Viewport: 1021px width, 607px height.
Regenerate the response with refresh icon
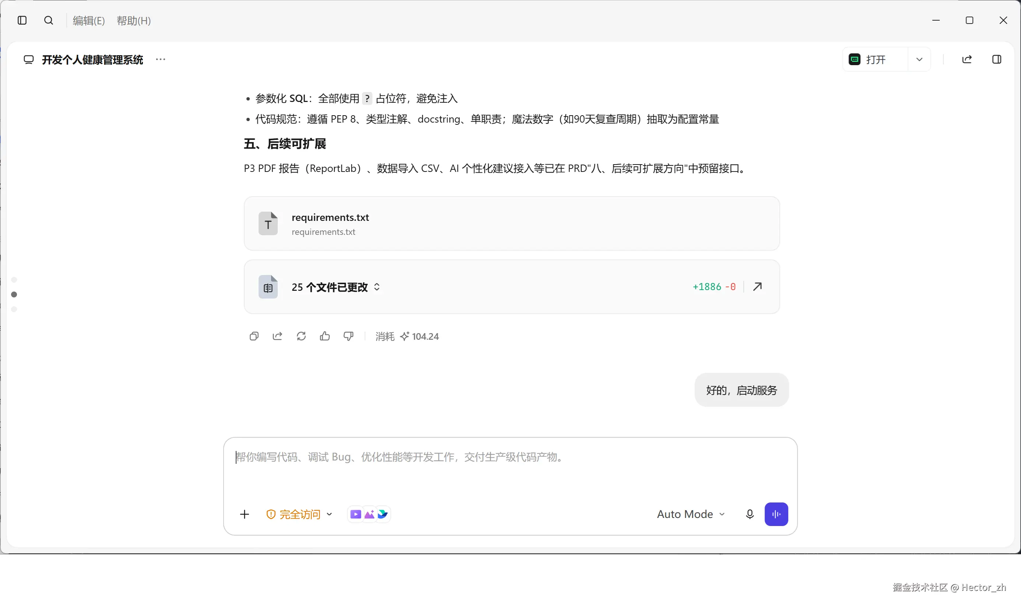point(301,336)
